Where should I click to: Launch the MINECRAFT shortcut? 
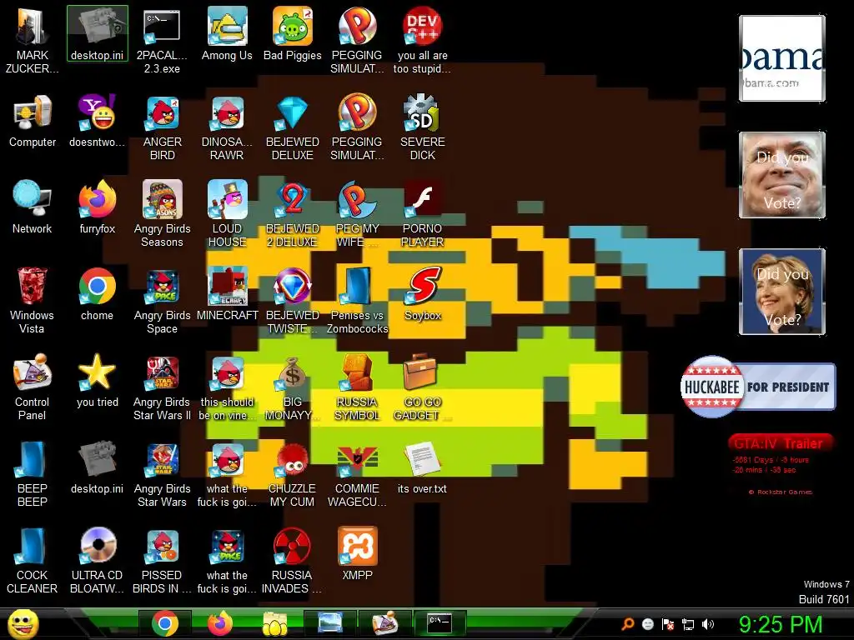click(227, 294)
